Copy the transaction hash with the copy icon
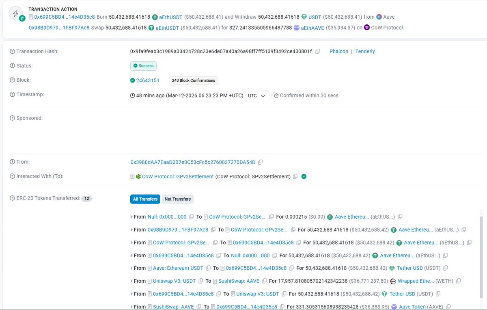 tap(318, 52)
